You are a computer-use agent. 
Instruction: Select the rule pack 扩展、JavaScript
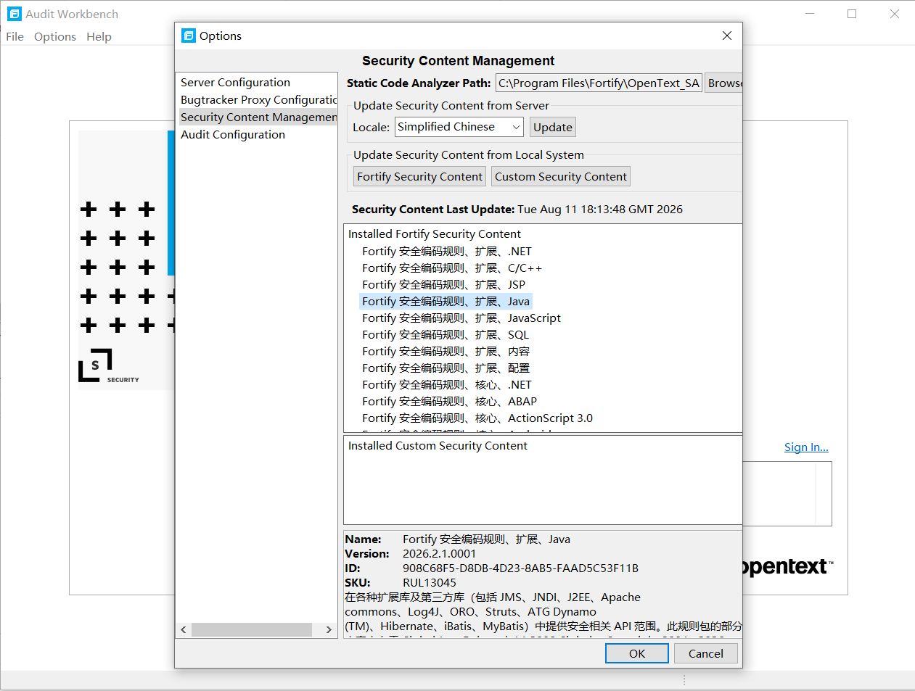[461, 318]
